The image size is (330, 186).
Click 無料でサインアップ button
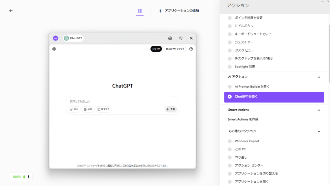pyautogui.click(x=175, y=49)
